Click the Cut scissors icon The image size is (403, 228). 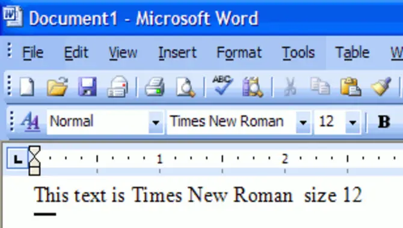point(290,86)
